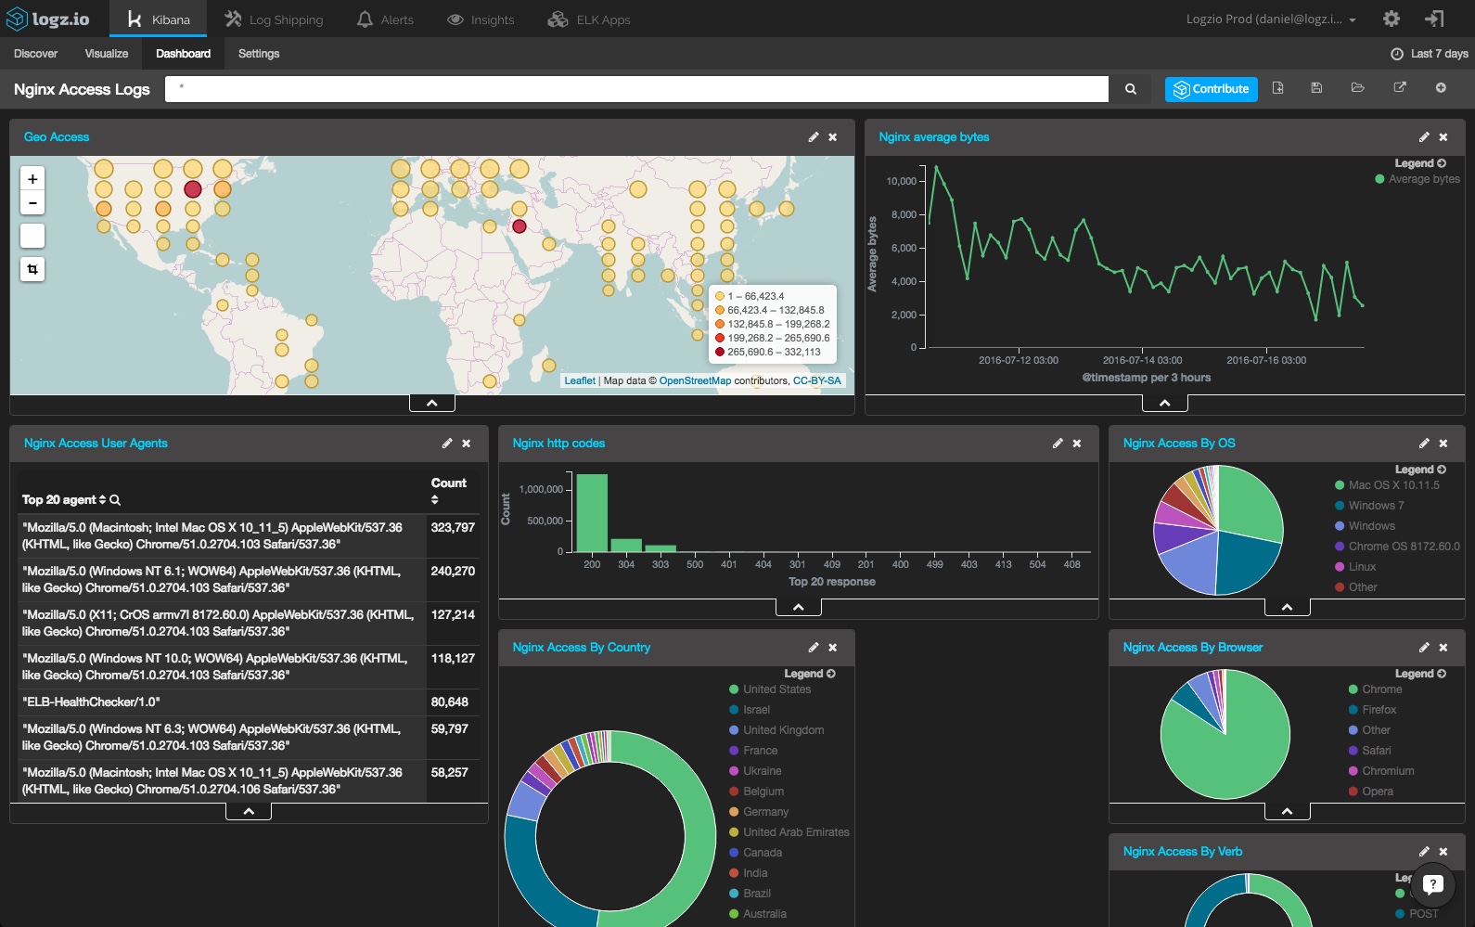Viewport: 1475px width, 927px height.
Task: Open the Alerts menu item
Action: pyautogui.click(x=386, y=19)
